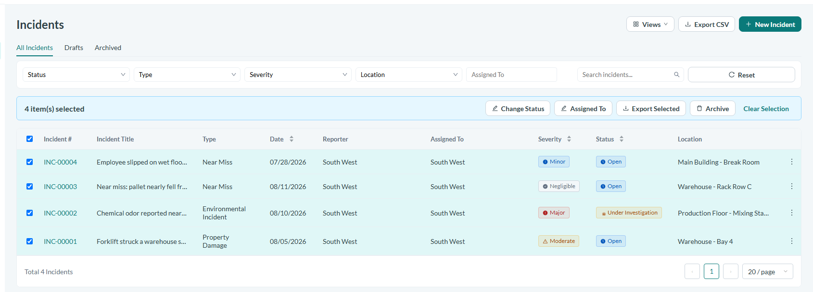This screenshot has height=292, width=813.
Task: Uncheck the checkbox for INC-00001
Action: 30,241
